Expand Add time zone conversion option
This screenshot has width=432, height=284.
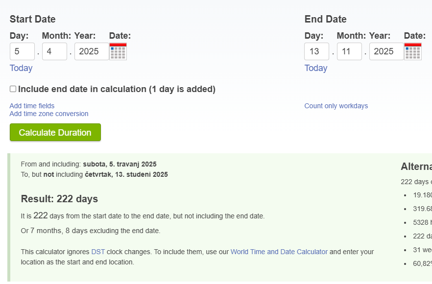click(49, 114)
